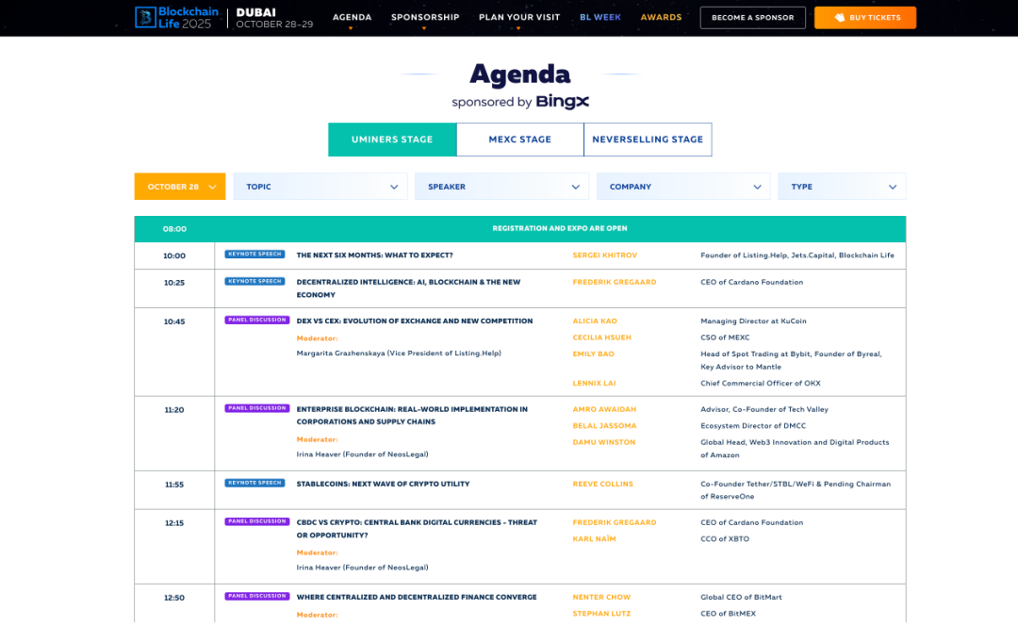This screenshot has width=1018, height=626.
Task: Click the Become a Sponsor button
Action: point(752,18)
